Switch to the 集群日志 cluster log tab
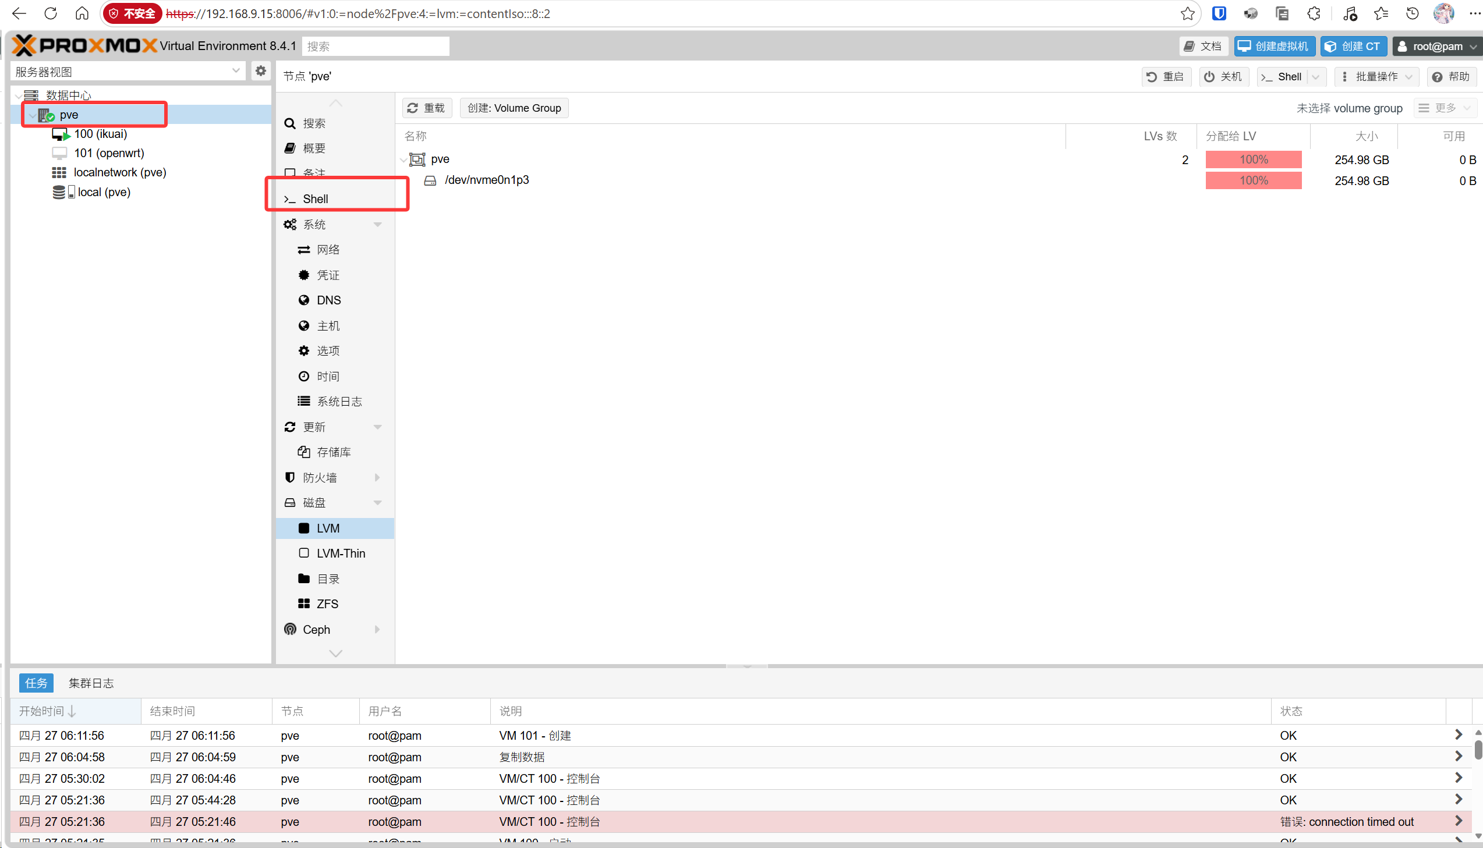 91,683
